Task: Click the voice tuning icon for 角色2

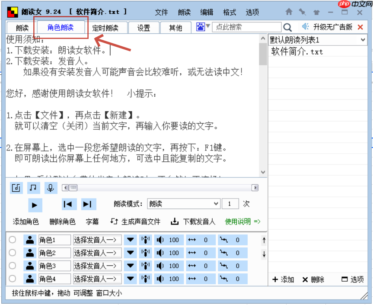Action: click(x=145, y=253)
